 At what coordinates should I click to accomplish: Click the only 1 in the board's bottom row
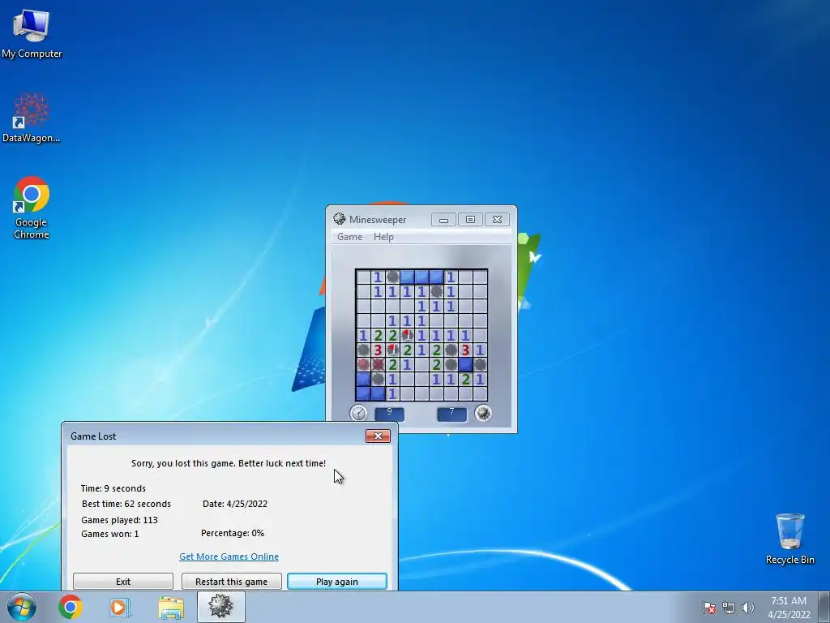point(392,393)
